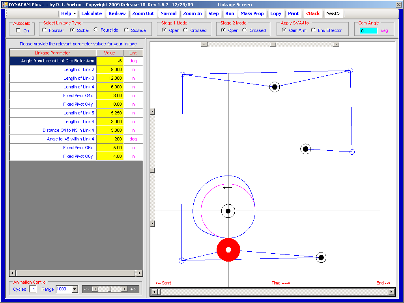Click Zoom Out in the toolbar
Image resolution: width=404 pixels, height=303 pixels.
pos(143,13)
